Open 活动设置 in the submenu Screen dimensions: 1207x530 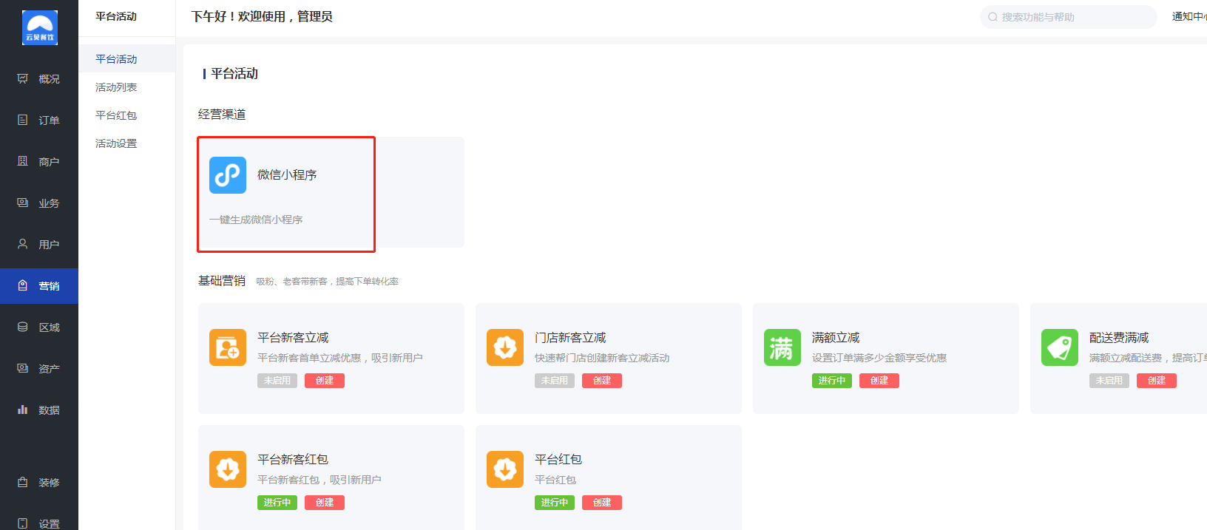[126, 143]
